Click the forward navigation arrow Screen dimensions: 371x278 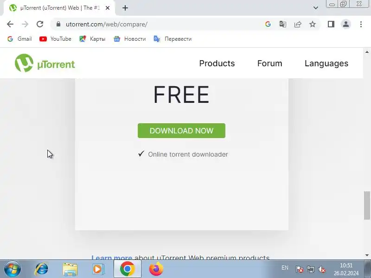pyautogui.click(x=25, y=24)
